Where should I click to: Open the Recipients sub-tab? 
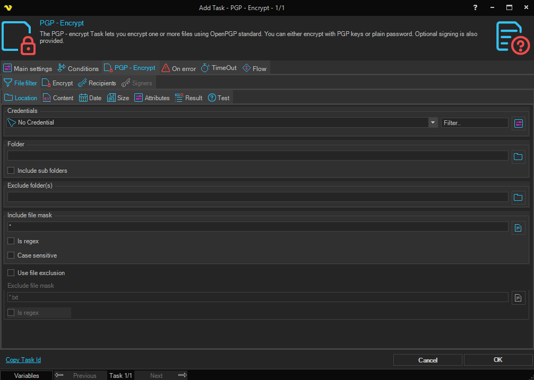pyautogui.click(x=97, y=83)
